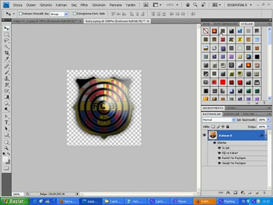The image size is (273, 205).
Task: Select the Brush tool
Action: point(7,72)
